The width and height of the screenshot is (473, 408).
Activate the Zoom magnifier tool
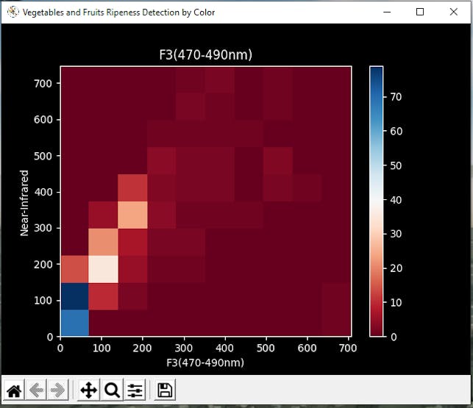pos(112,390)
